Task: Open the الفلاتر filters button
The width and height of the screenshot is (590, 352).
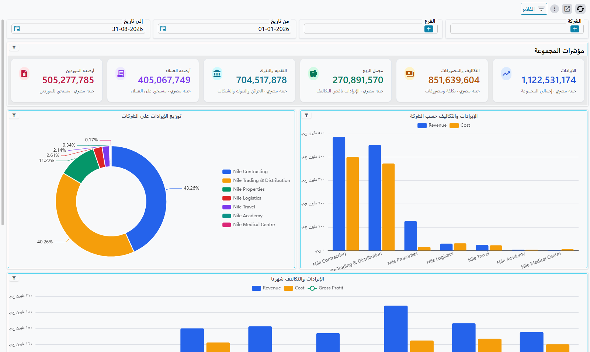Action: [534, 9]
